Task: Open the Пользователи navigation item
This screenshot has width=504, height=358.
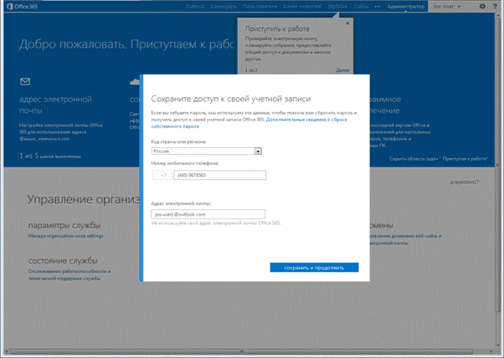Action: [260, 7]
